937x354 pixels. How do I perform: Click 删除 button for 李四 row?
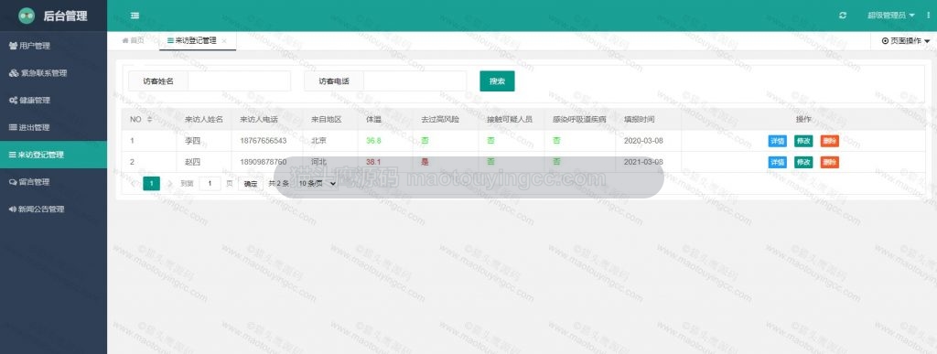pyautogui.click(x=829, y=141)
